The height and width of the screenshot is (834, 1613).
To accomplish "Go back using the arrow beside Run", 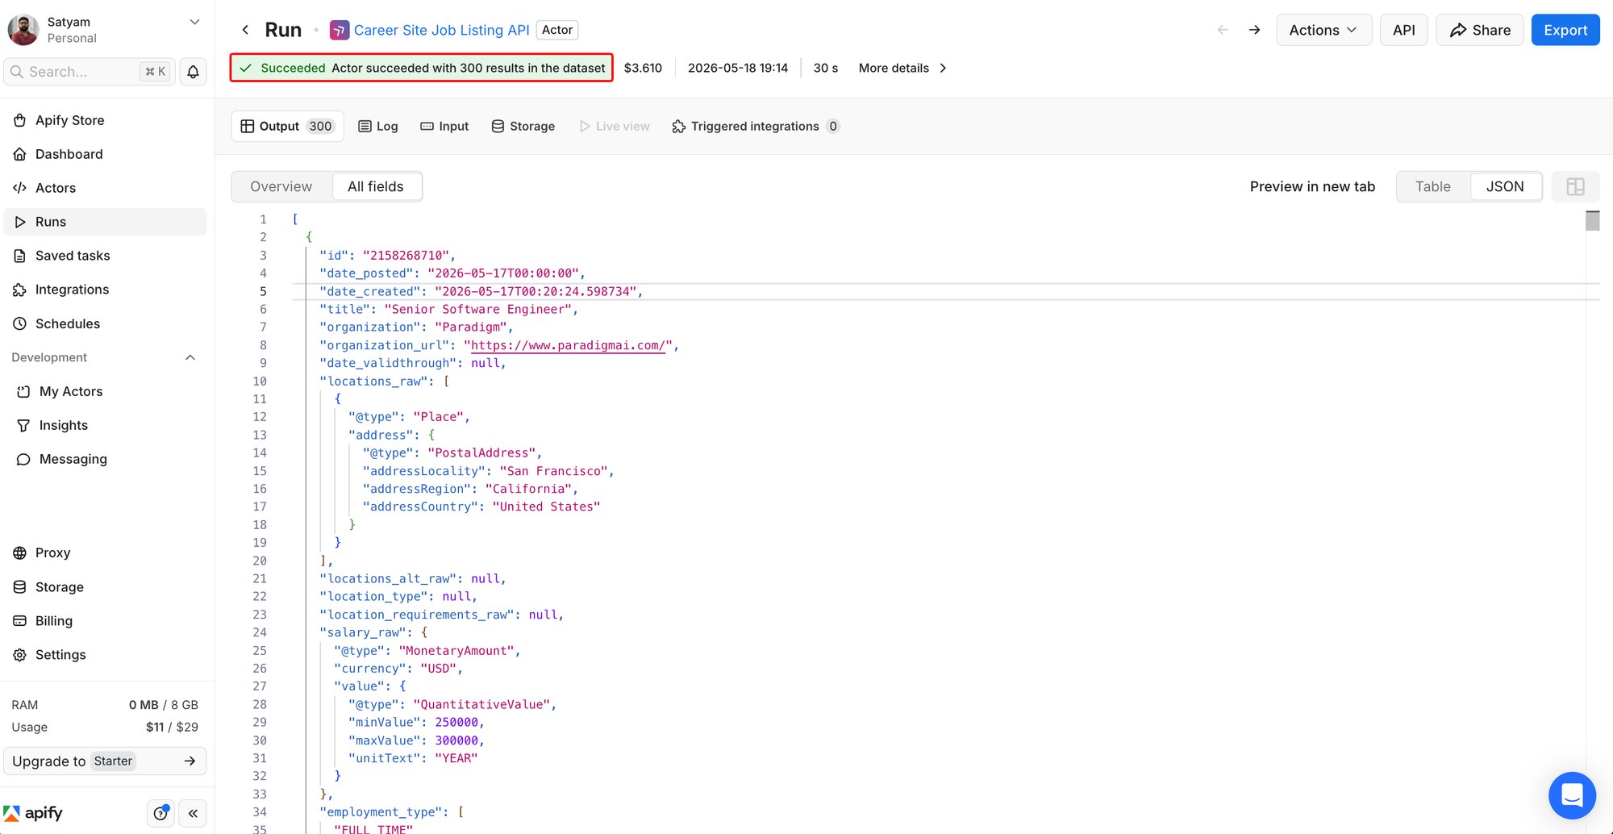I will click(245, 30).
